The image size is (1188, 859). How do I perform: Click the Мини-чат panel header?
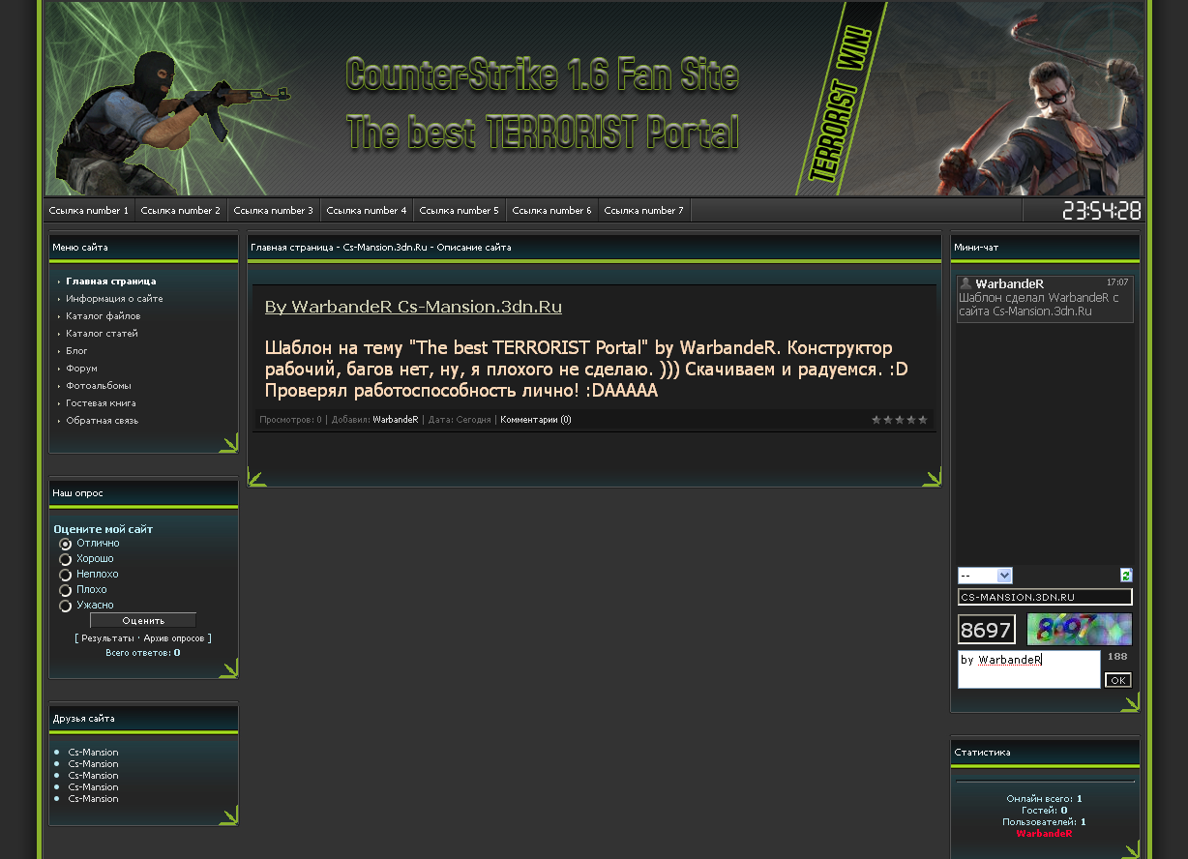click(1045, 248)
